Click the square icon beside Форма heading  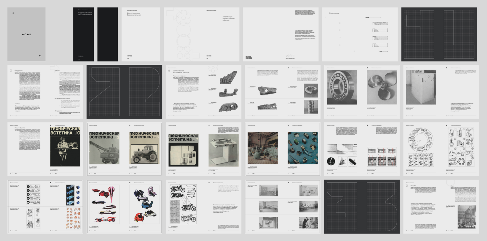pos(407,185)
